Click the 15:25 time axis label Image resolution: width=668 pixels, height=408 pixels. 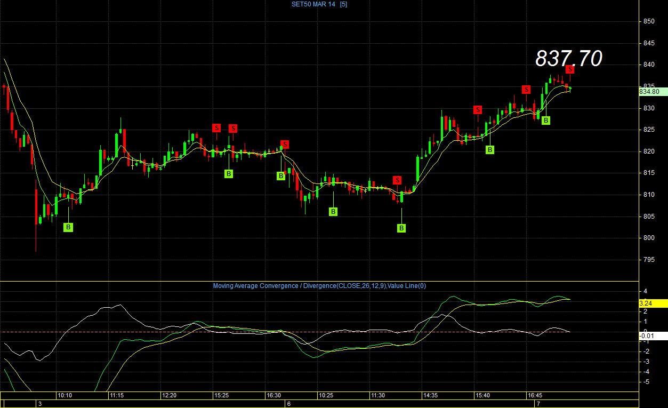coord(221,396)
